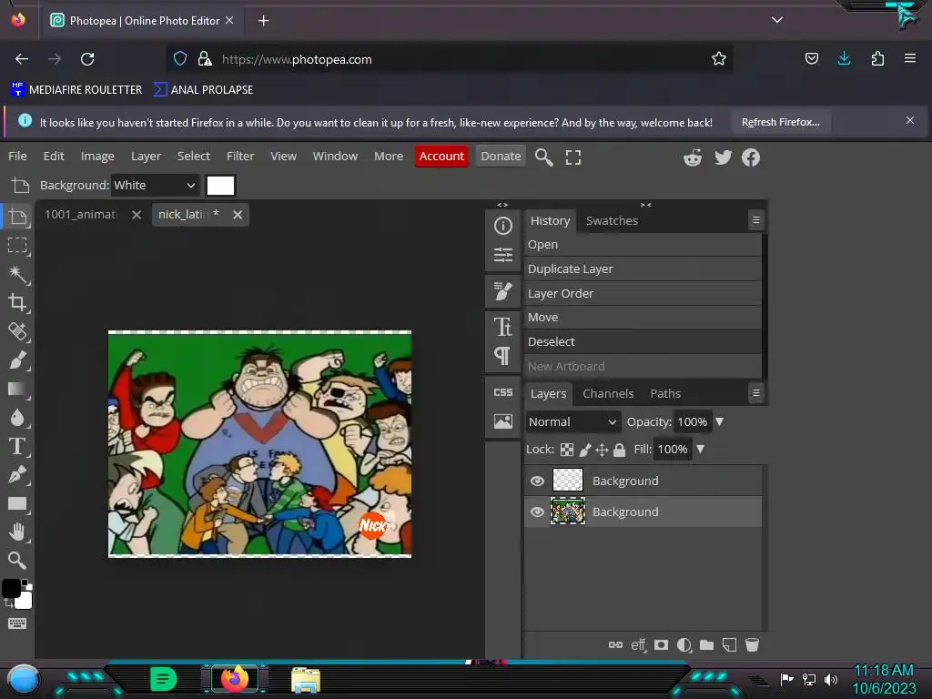
Task: Open the image thumbnail panel icon
Action: tap(502, 421)
